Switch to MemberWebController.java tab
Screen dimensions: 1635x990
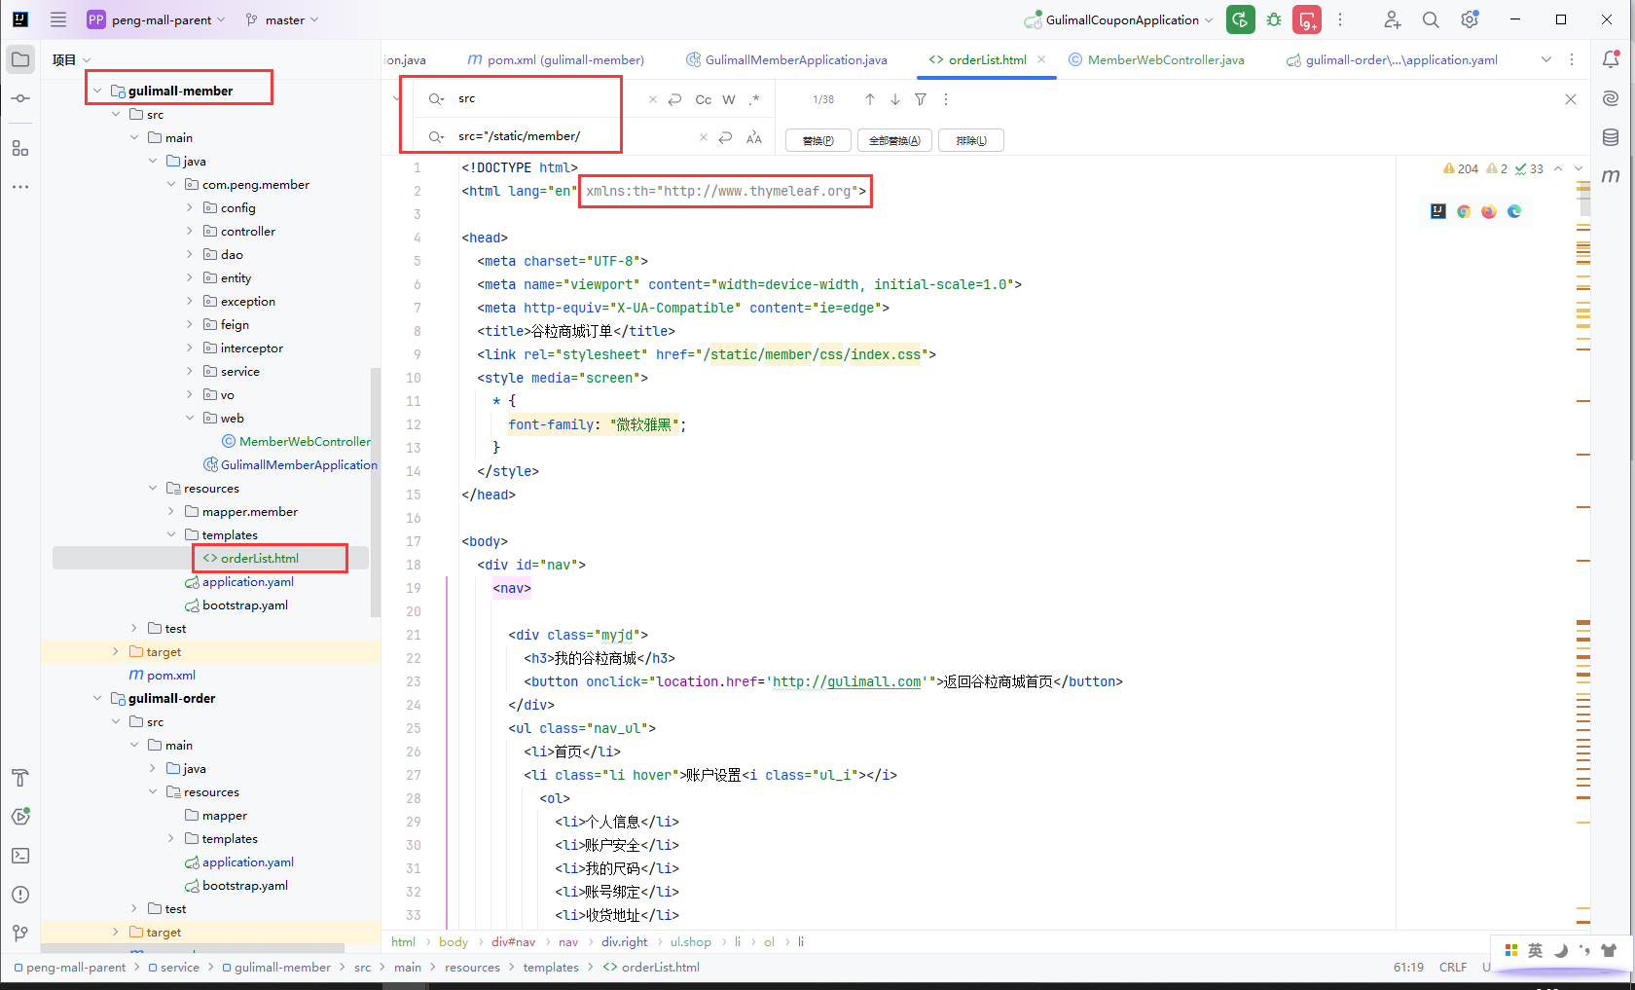click(1156, 59)
